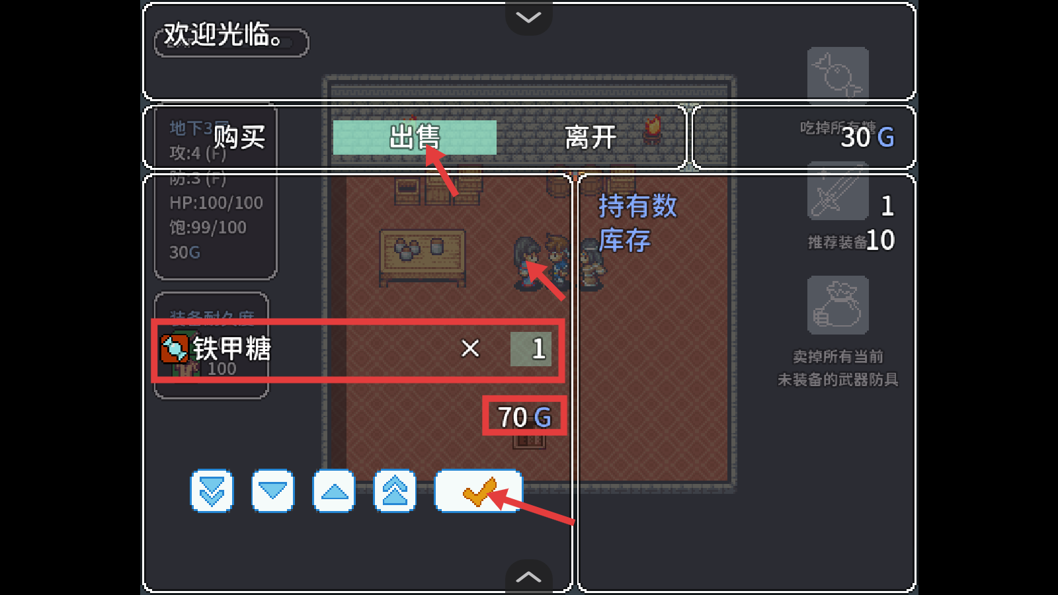Click the quantity field showing 1
This screenshot has height=595, width=1058.
531,349
